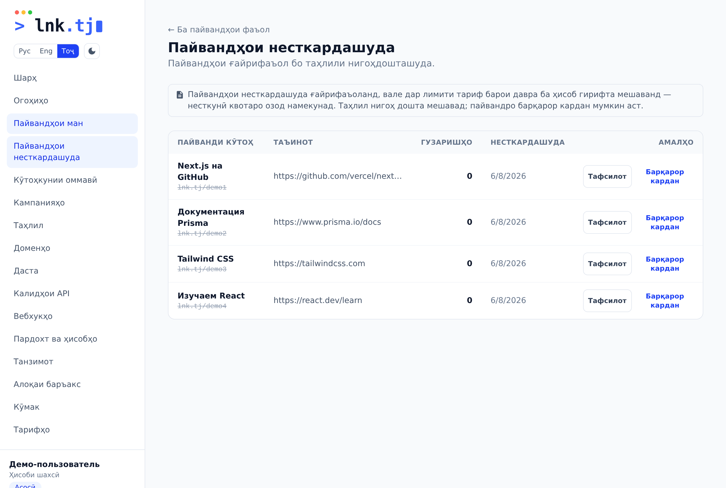Click short link lnk.tj/demo3
Viewport: 726px width, 488px height.
(x=202, y=269)
